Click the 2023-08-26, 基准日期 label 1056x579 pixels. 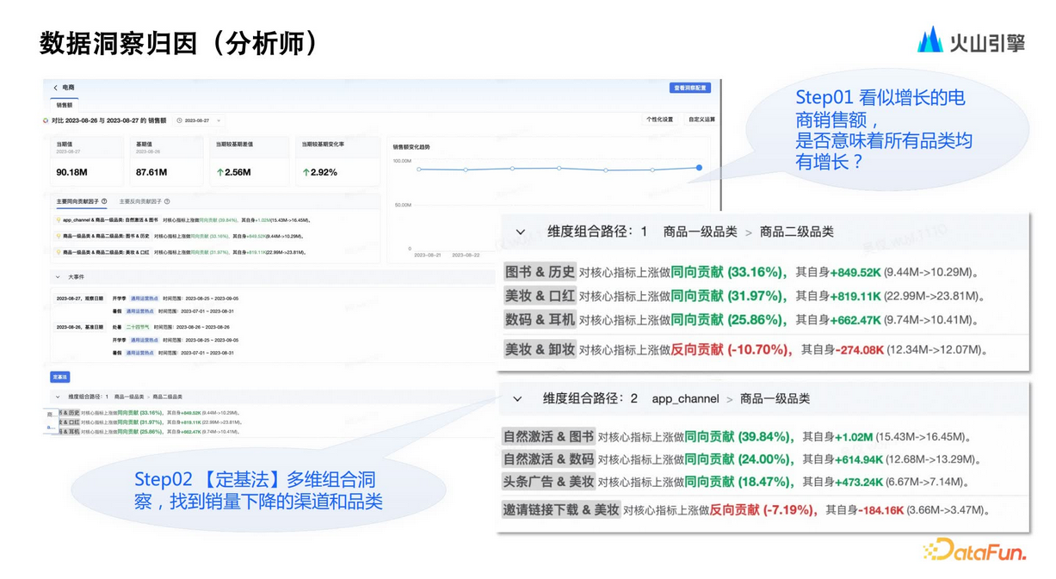coord(80,328)
